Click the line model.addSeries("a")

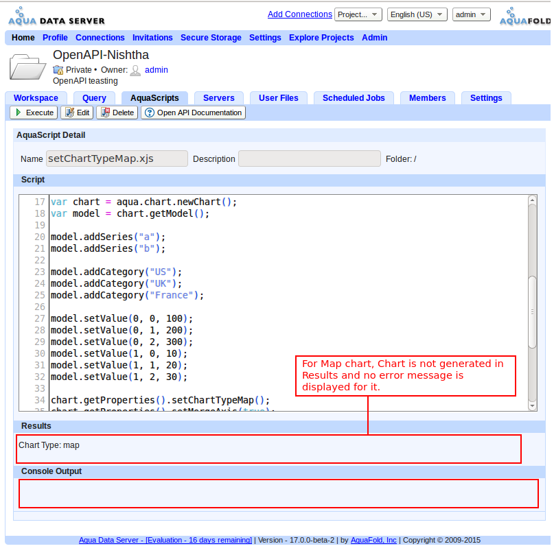click(x=108, y=237)
